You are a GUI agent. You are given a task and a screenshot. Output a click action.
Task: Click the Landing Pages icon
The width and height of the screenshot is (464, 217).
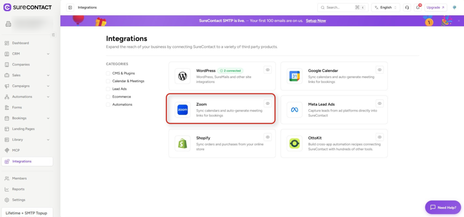click(x=7, y=129)
